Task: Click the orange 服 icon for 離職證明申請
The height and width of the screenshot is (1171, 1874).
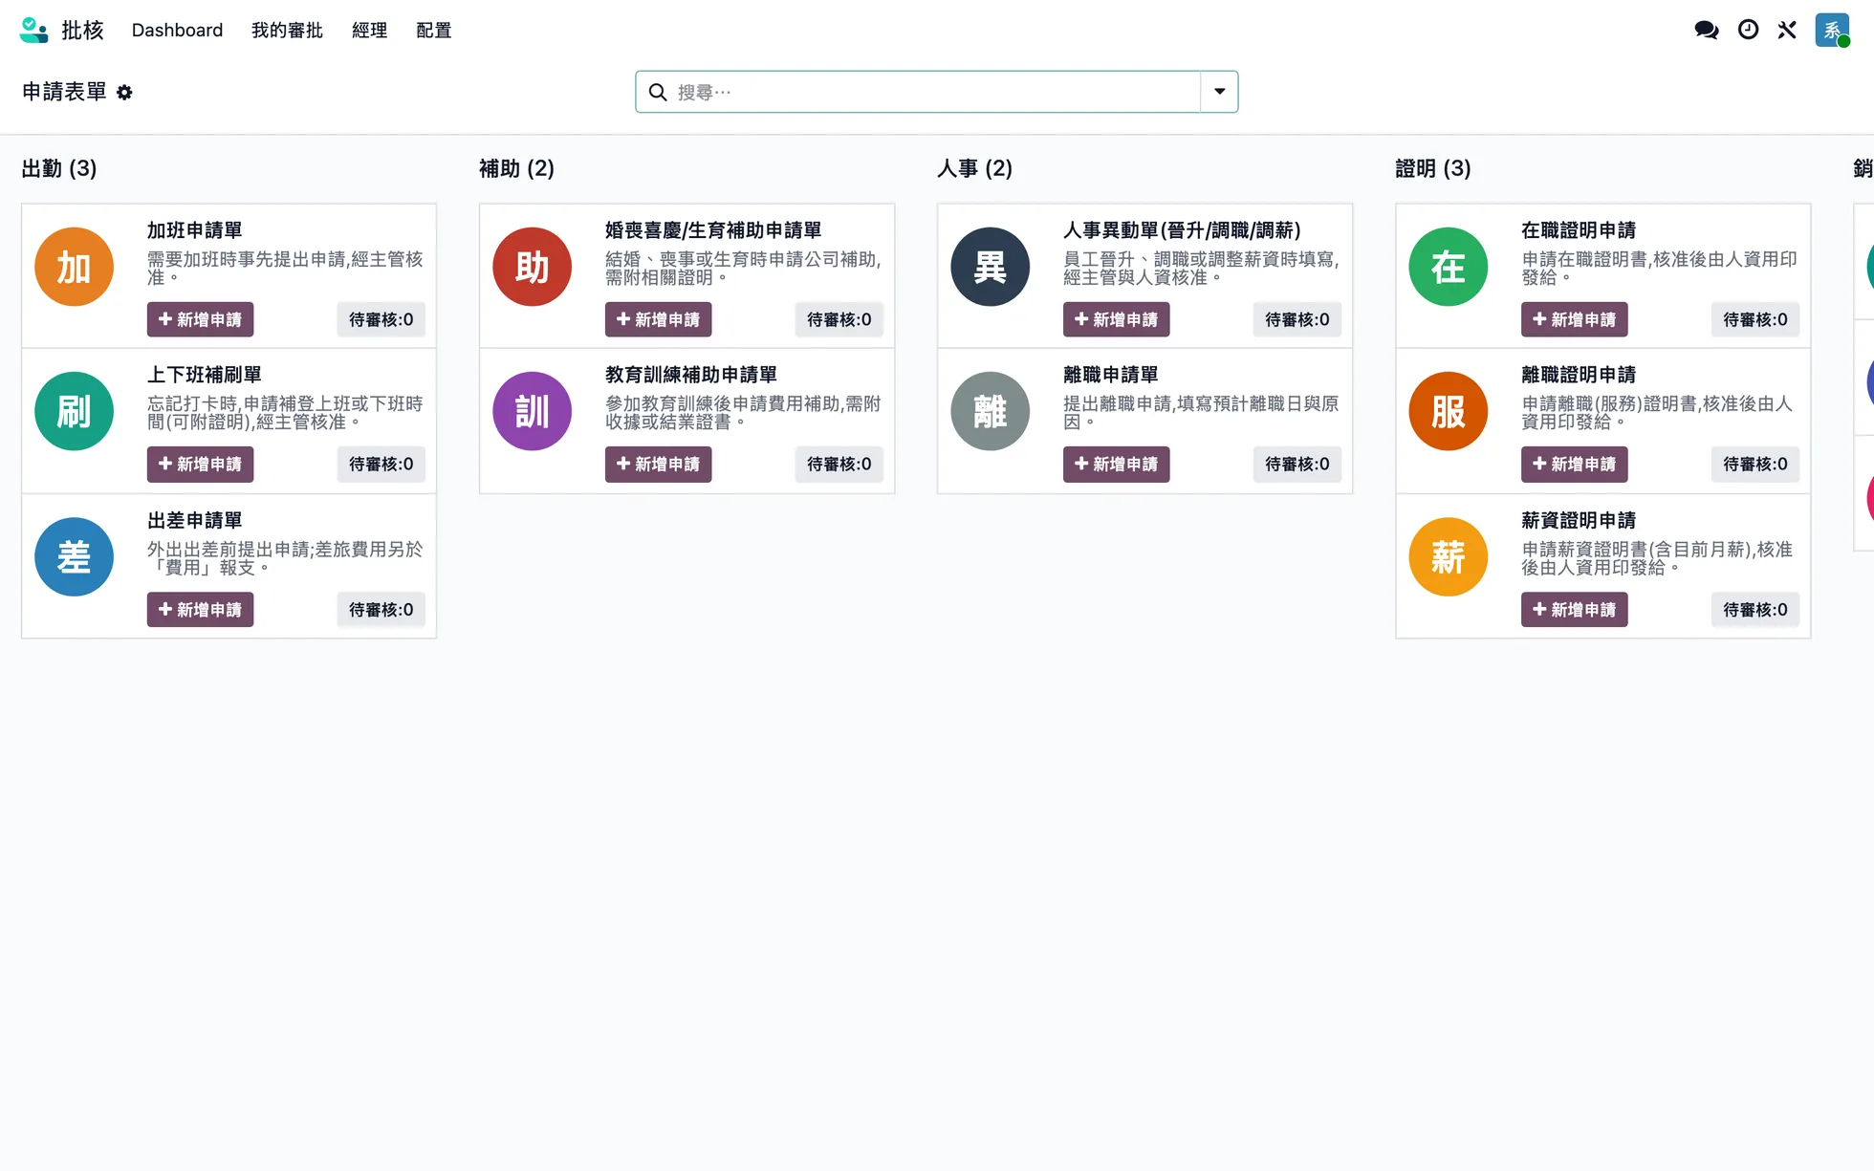Action: point(1449,411)
